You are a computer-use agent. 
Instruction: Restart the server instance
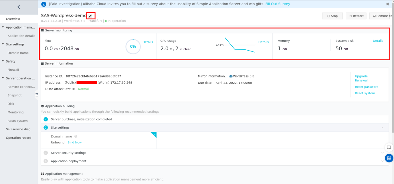[x=356, y=16]
